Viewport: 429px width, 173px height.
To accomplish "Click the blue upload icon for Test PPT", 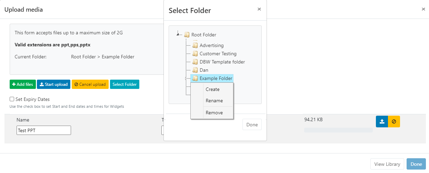I will point(382,122).
